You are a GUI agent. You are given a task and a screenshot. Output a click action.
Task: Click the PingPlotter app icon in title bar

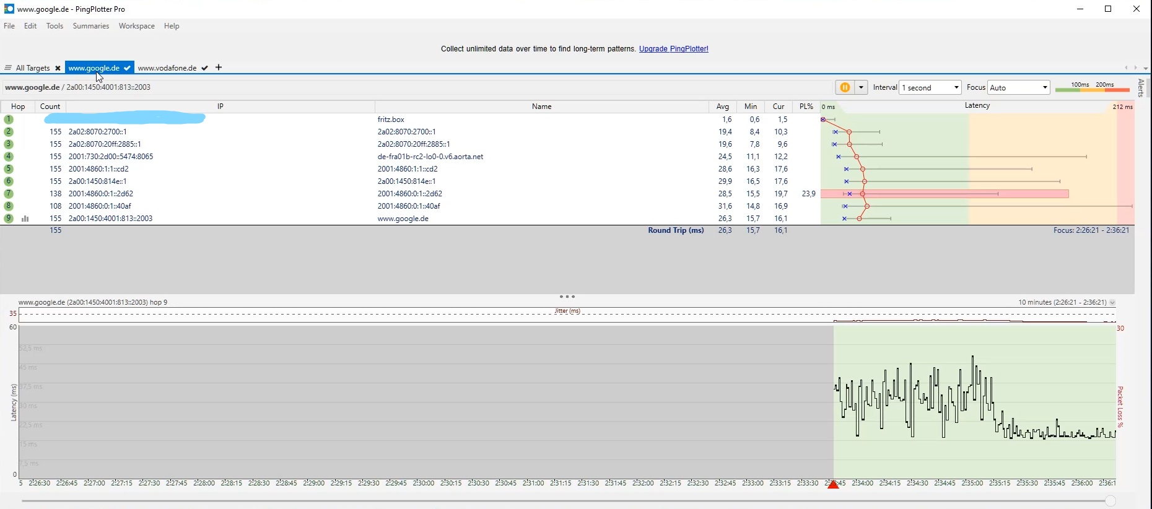pos(9,9)
